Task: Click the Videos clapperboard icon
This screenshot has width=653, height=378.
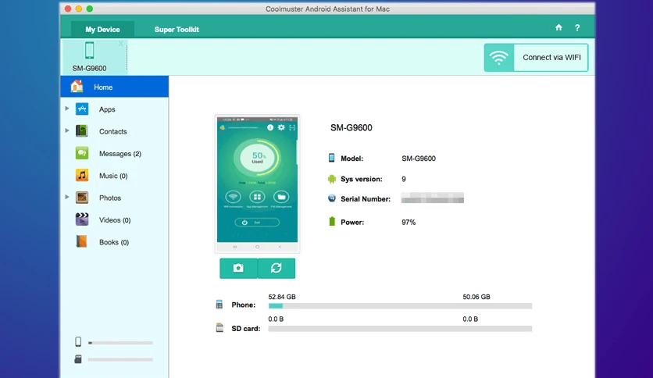Action: click(81, 219)
